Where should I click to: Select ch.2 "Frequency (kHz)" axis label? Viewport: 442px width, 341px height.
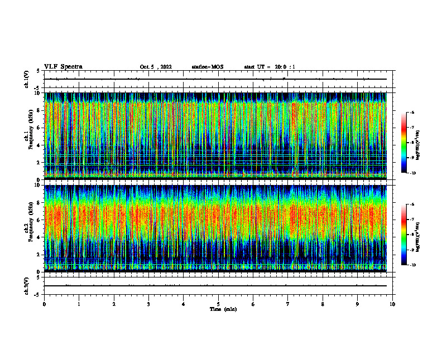click(x=31, y=222)
